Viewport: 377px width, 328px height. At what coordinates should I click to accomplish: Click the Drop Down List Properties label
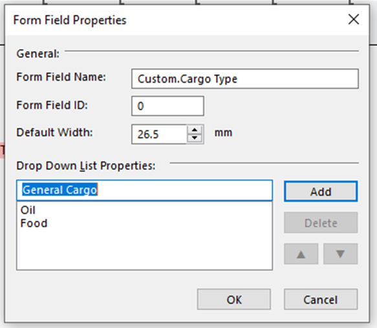[86, 166]
